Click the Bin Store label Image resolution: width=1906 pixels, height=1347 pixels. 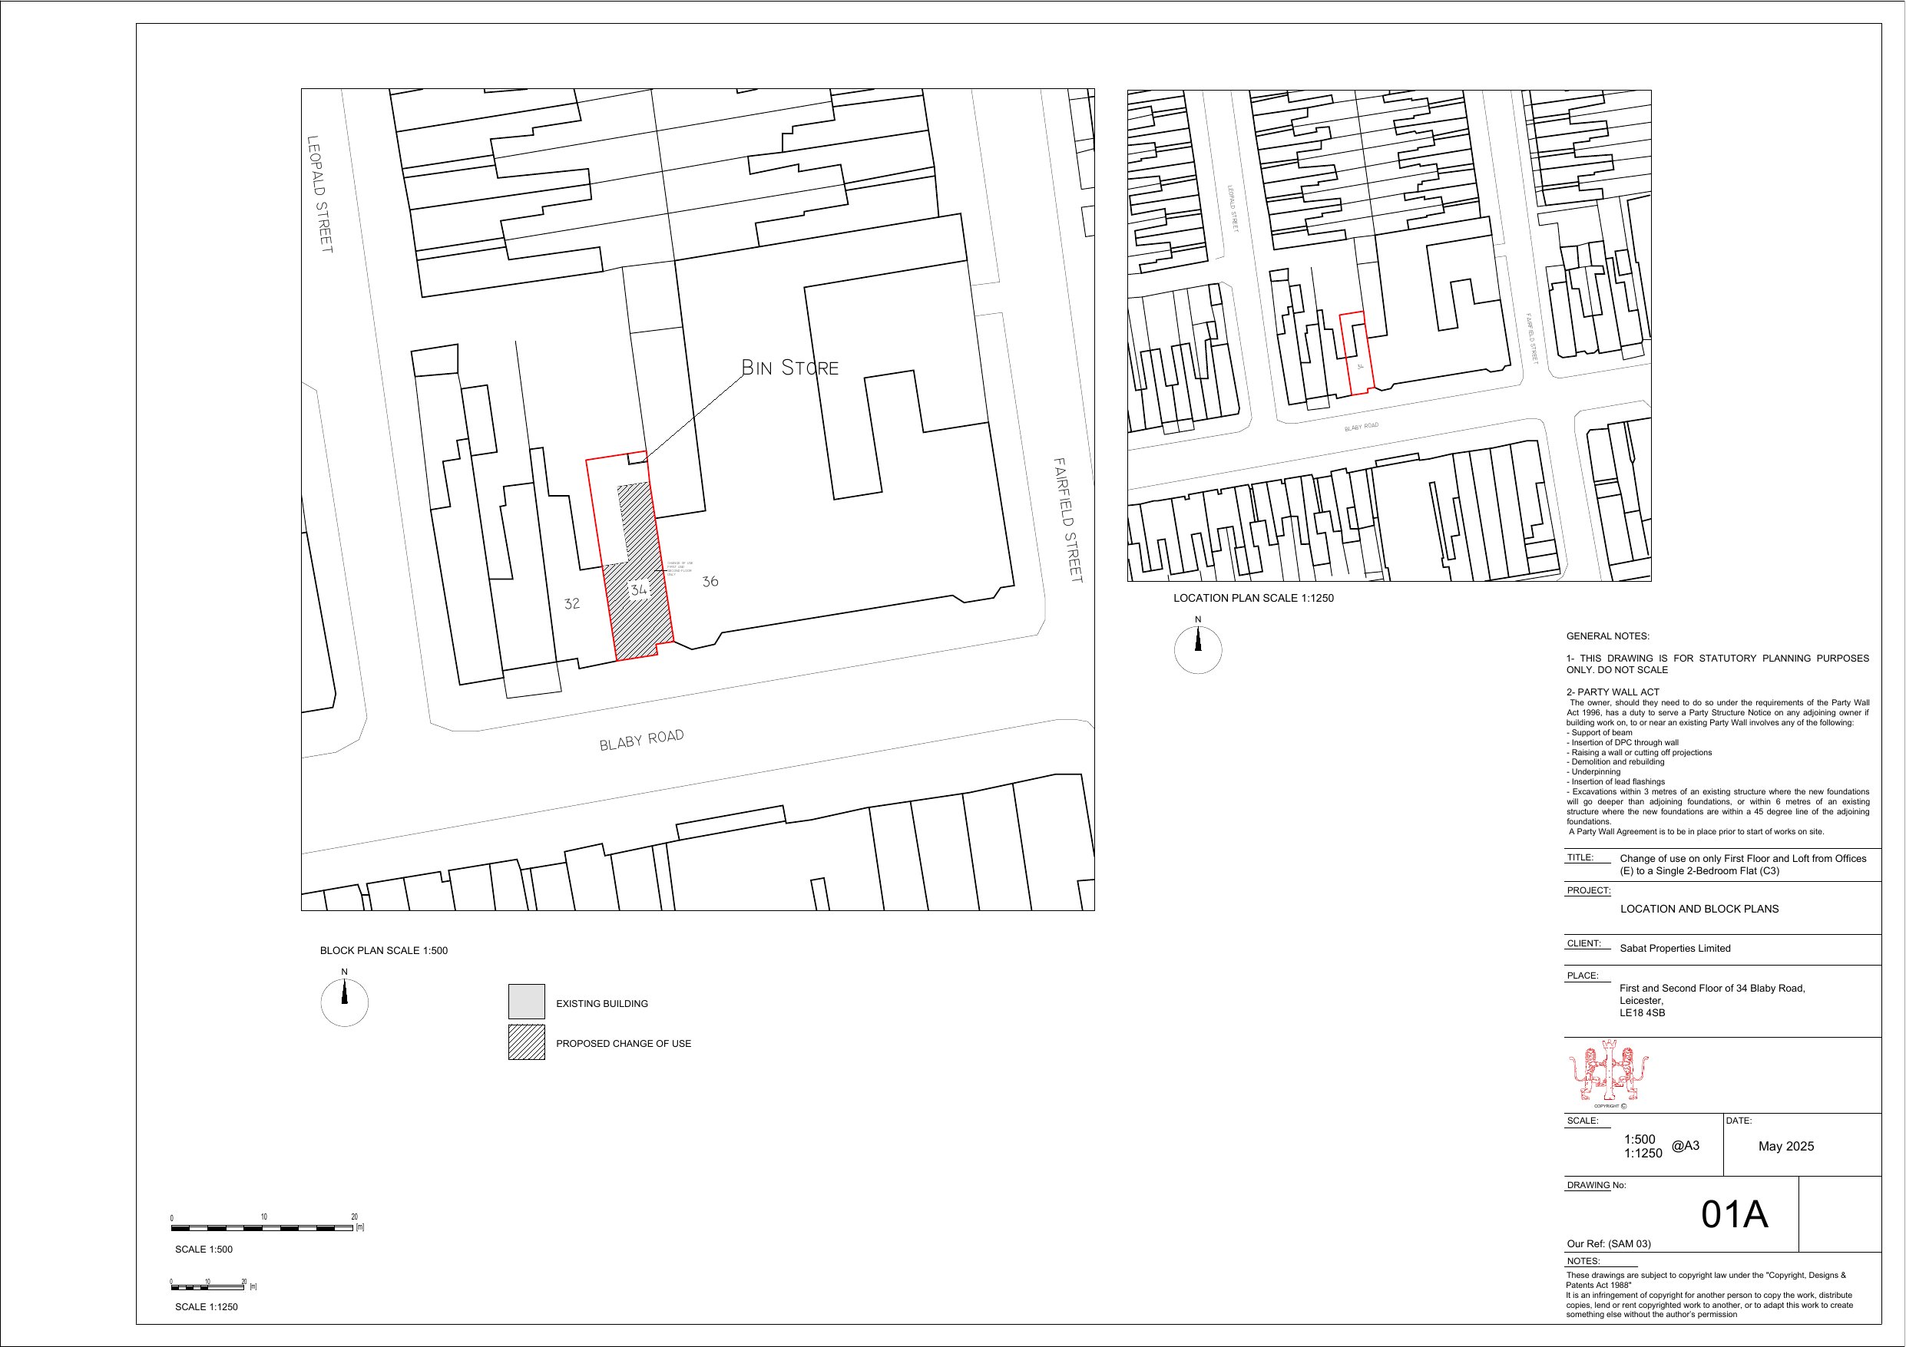pos(789,368)
